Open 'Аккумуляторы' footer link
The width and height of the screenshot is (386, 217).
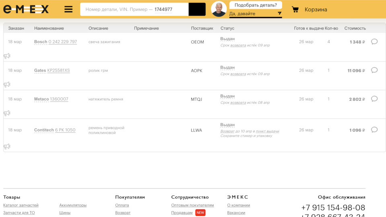tap(73, 205)
